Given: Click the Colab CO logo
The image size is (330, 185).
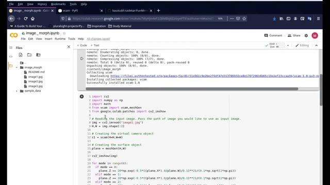Looking at the screenshot, I should click(x=14, y=35).
